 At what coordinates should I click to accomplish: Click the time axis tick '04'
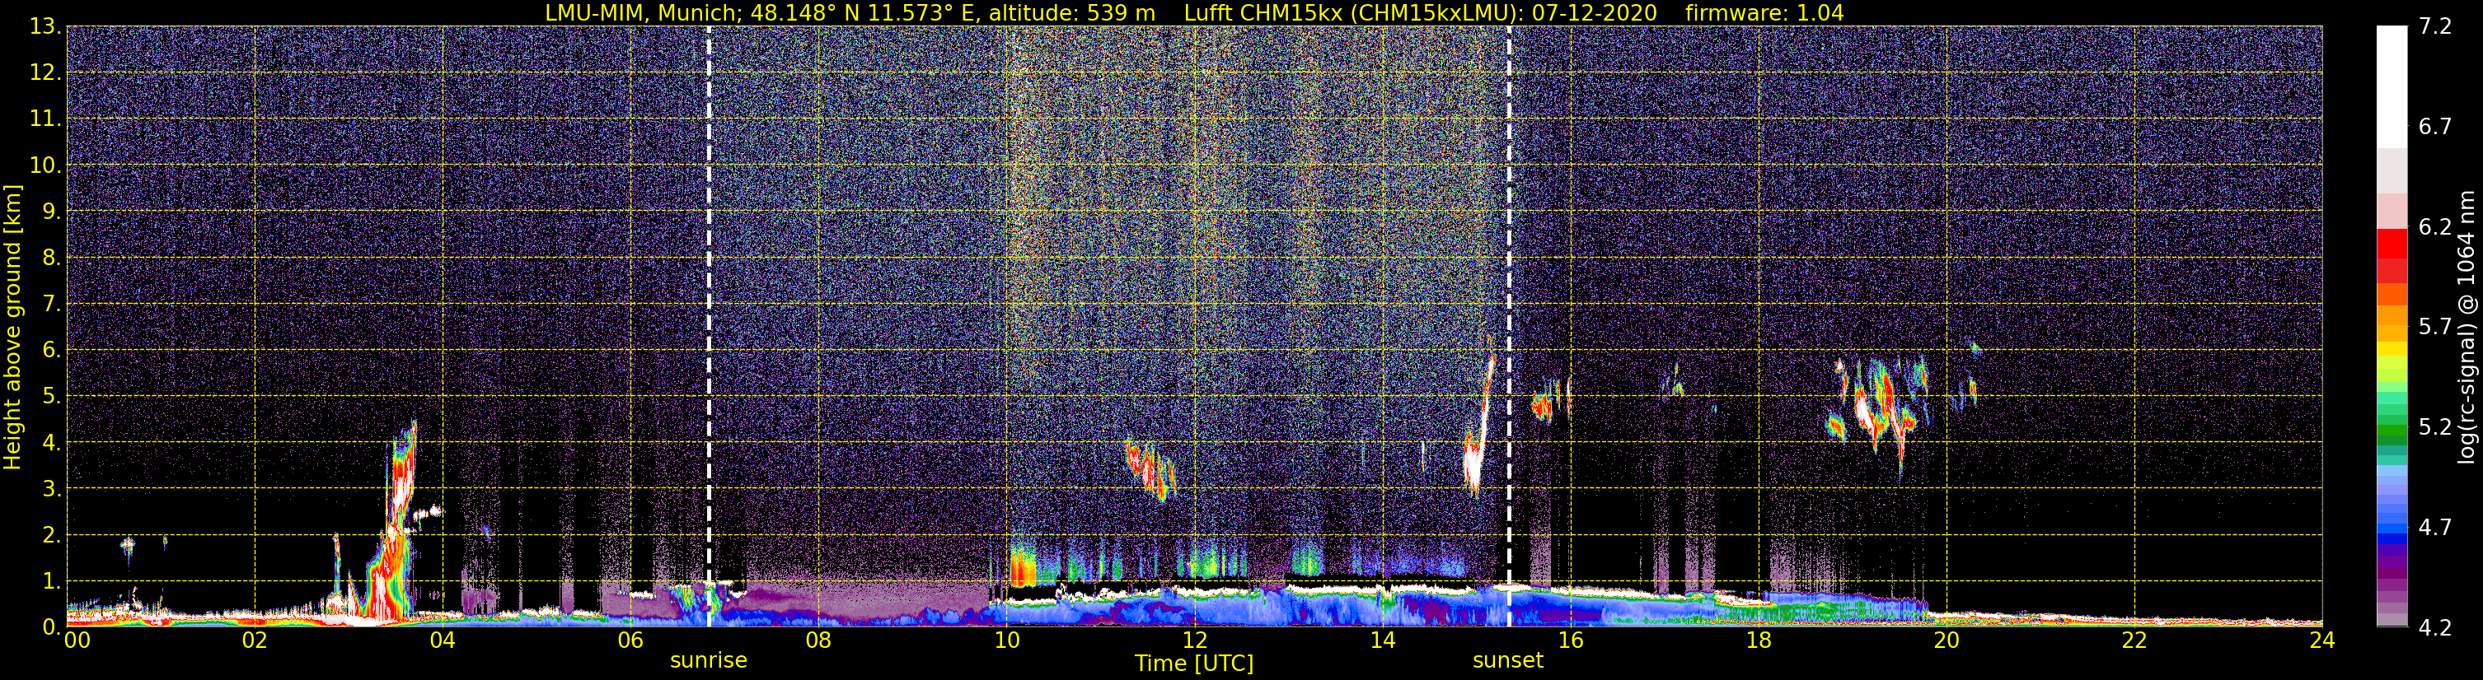[443, 640]
